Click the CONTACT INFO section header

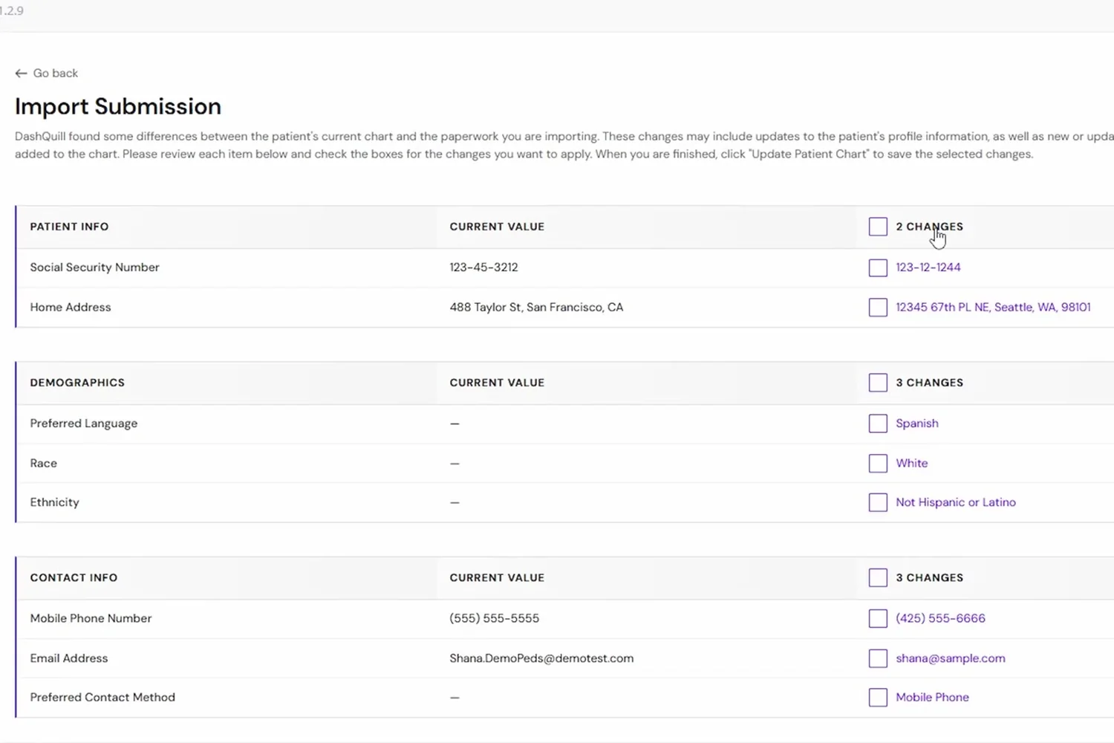pyautogui.click(x=74, y=578)
